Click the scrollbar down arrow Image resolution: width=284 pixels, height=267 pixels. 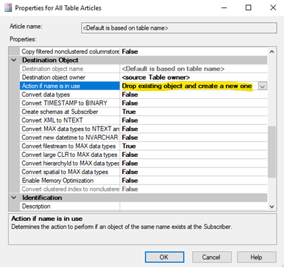[272, 206]
